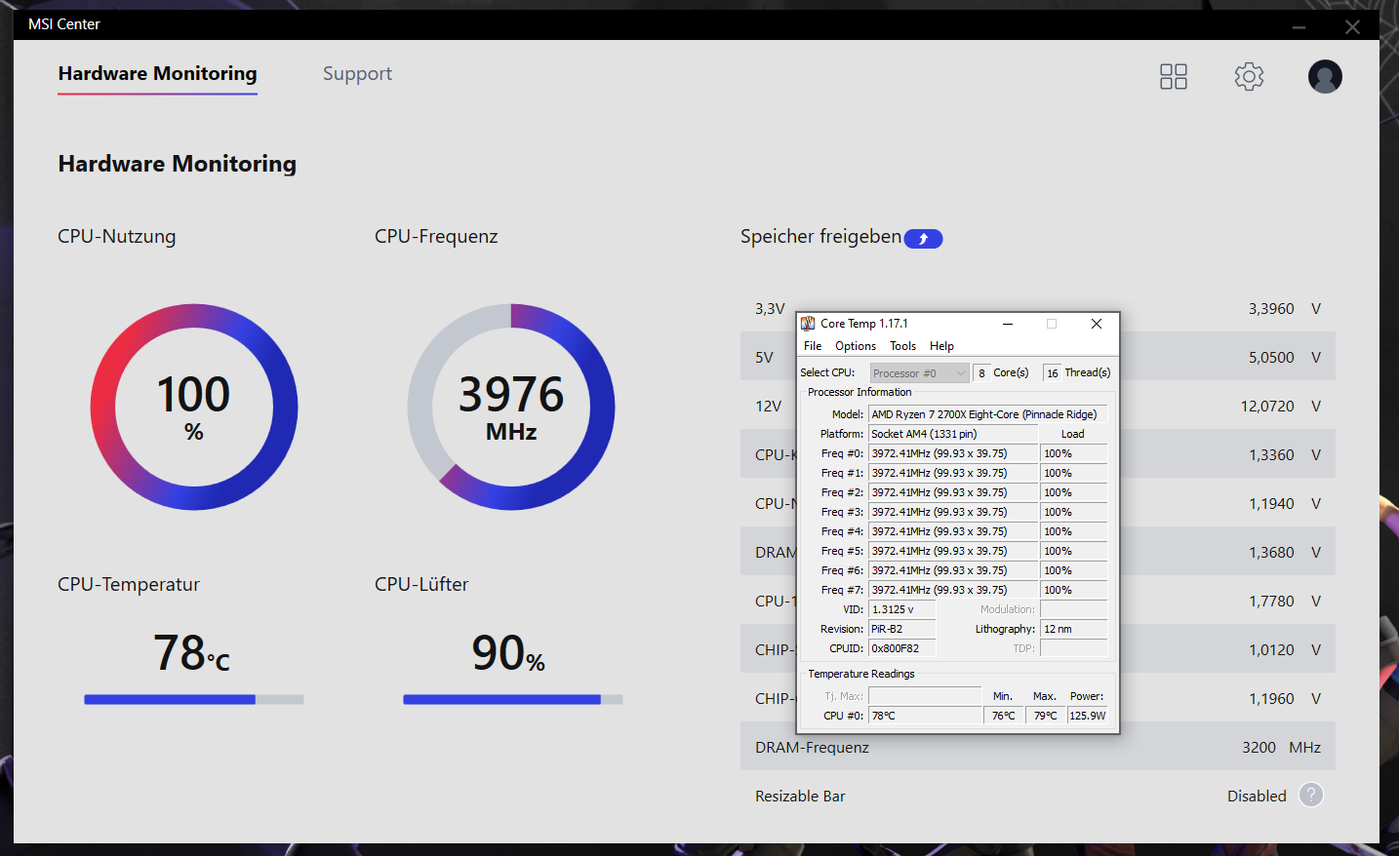
Task: Open the MSI Center feature grid icon
Action: click(1173, 76)
